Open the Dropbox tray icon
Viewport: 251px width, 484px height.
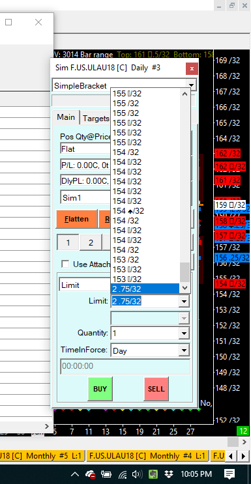coord(168,474)
